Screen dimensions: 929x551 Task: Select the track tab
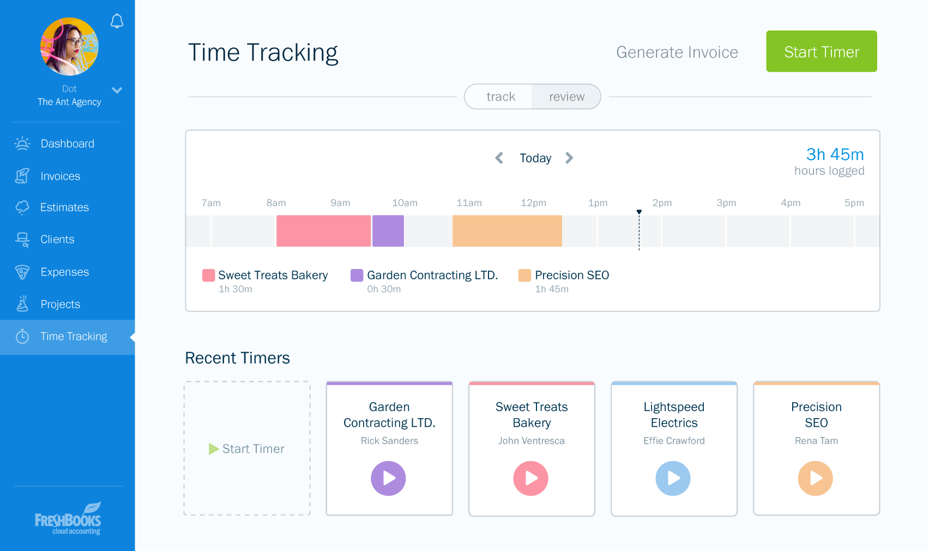500,96
